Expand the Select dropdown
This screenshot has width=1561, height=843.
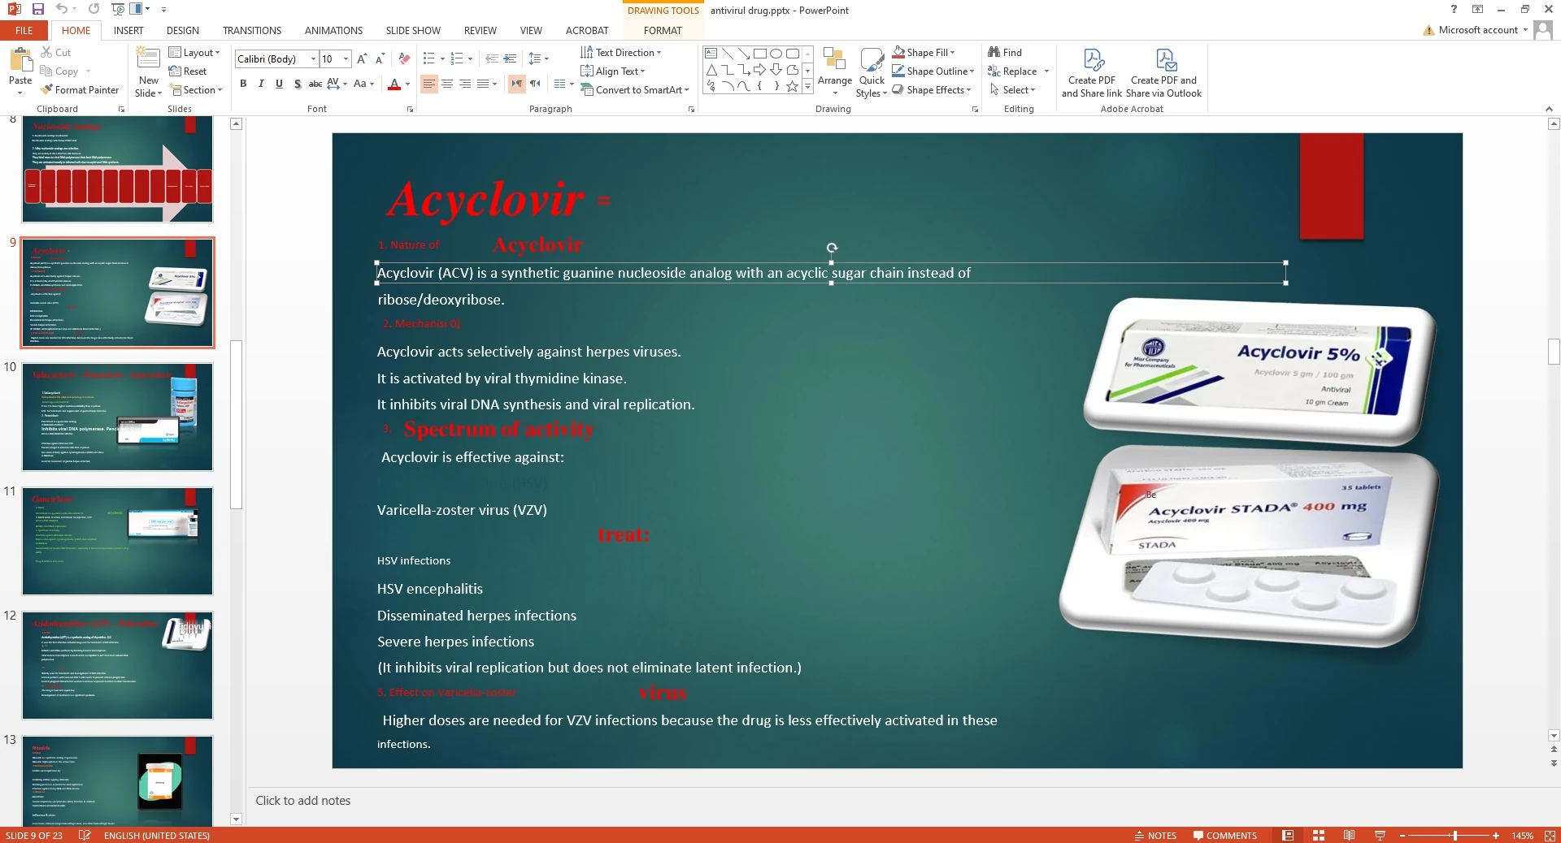coord(1013,89)
